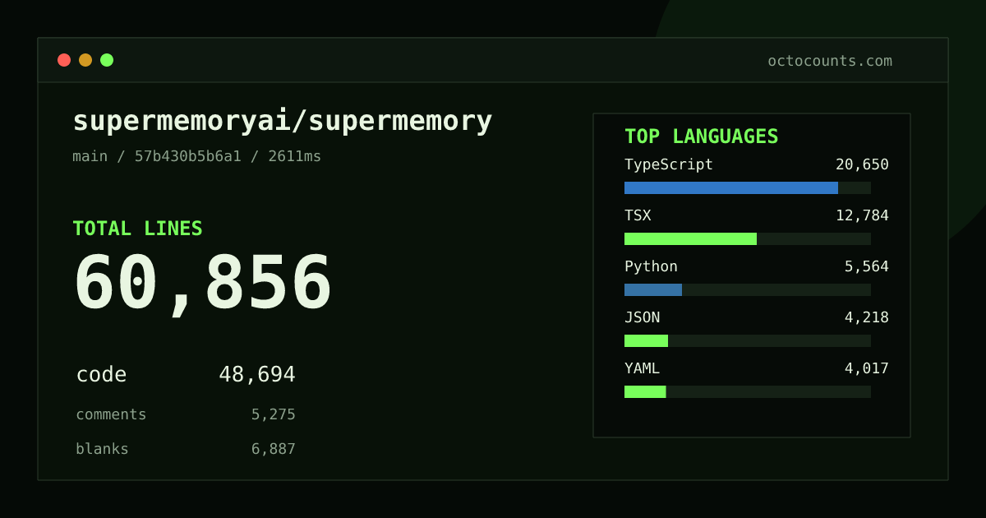Screen dimensions: 986x518
Task: Click the blue Python progress bar
Action: coord(653,289)
